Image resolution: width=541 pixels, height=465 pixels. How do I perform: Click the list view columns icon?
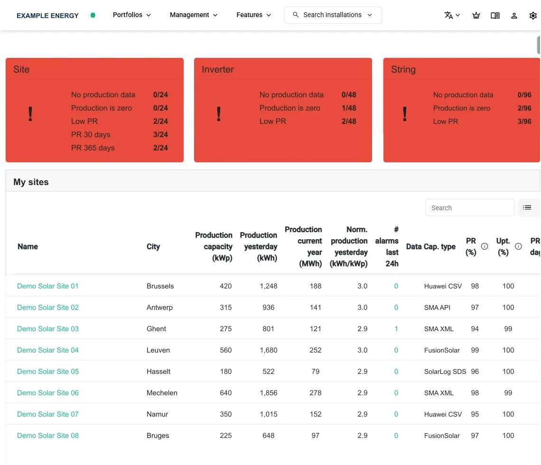(527, 207)
